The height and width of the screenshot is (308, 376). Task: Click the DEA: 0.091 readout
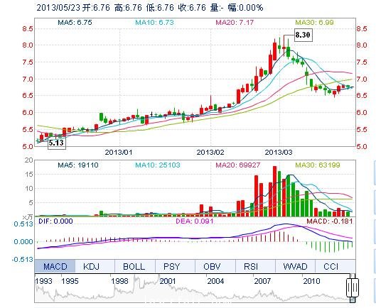click(x=195, y=221)
